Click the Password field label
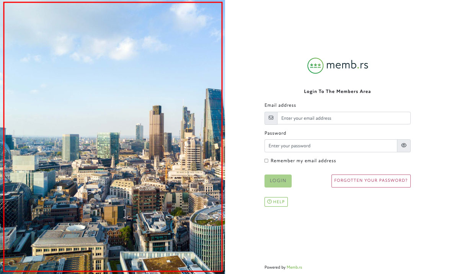Screen dimensions: 449x274 [x=275, y=133]
